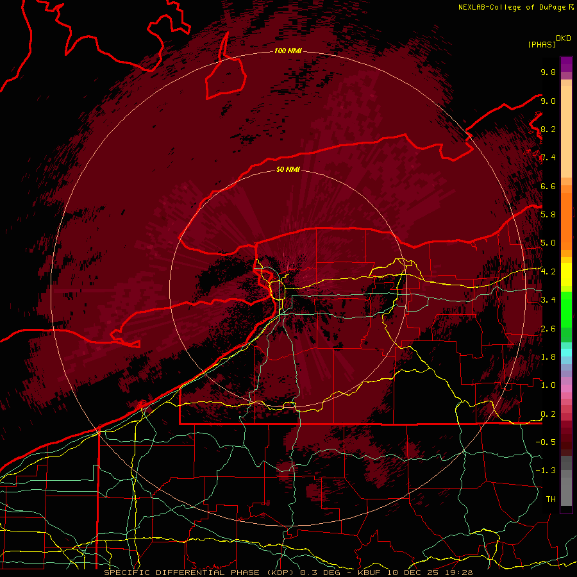577x577 pixels.
Task: Click the 1.8 legend value
Action: point(548,357)
